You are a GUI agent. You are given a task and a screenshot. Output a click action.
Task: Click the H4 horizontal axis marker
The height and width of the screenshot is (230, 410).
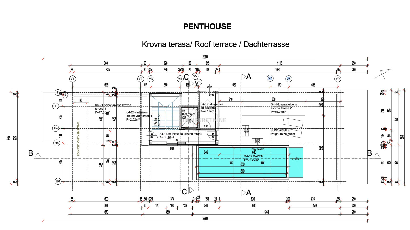coord(56,128)
